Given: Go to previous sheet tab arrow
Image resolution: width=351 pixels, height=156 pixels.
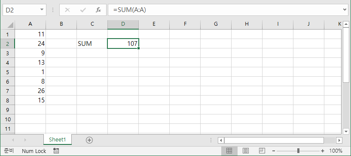Looking at the screenshot, I should [13, 140].
